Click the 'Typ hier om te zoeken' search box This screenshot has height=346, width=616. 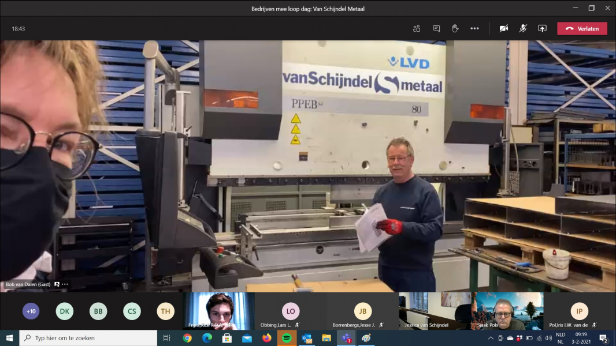[88, 338]
